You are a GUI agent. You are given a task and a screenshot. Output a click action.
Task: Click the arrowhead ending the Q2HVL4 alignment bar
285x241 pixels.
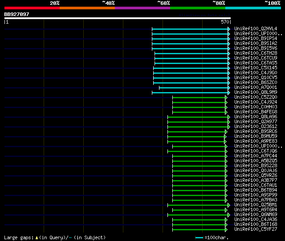pos(229,29)
